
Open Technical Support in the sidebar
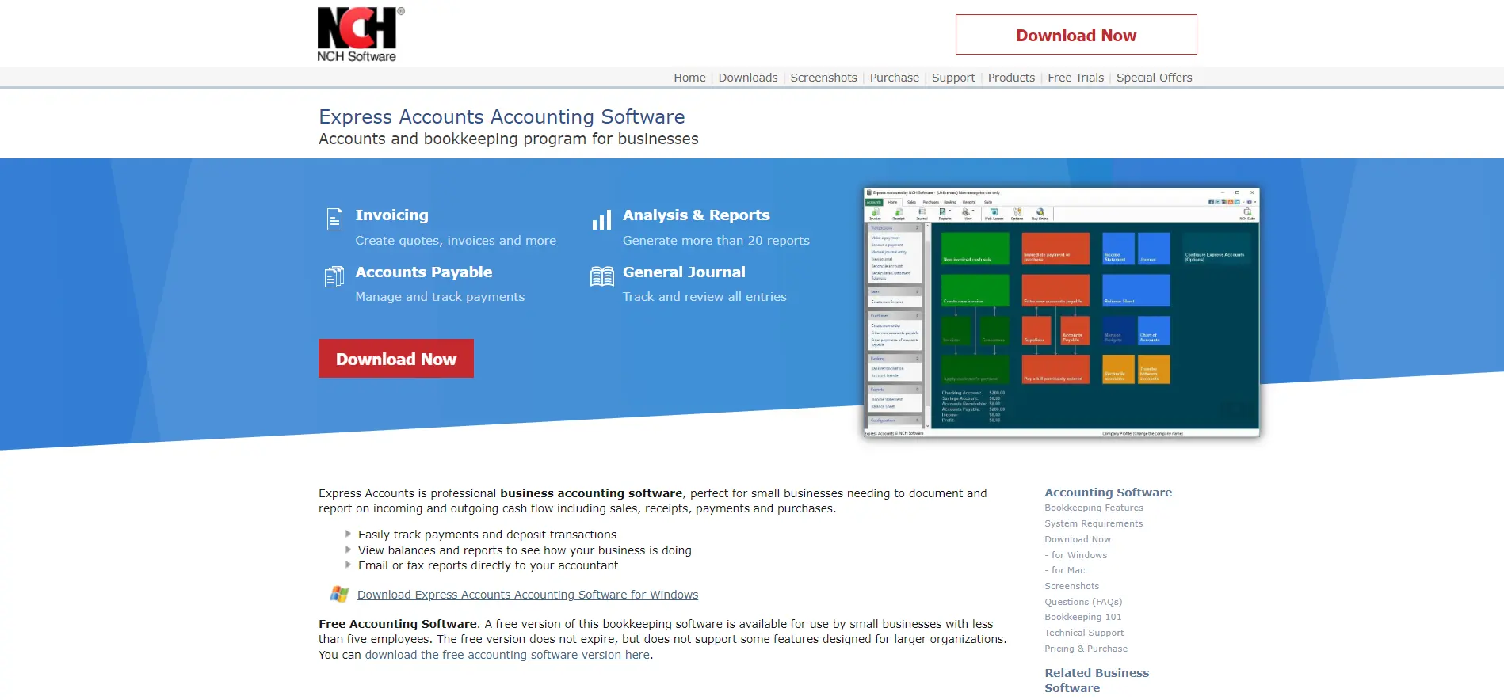(x=1084, y=633)
